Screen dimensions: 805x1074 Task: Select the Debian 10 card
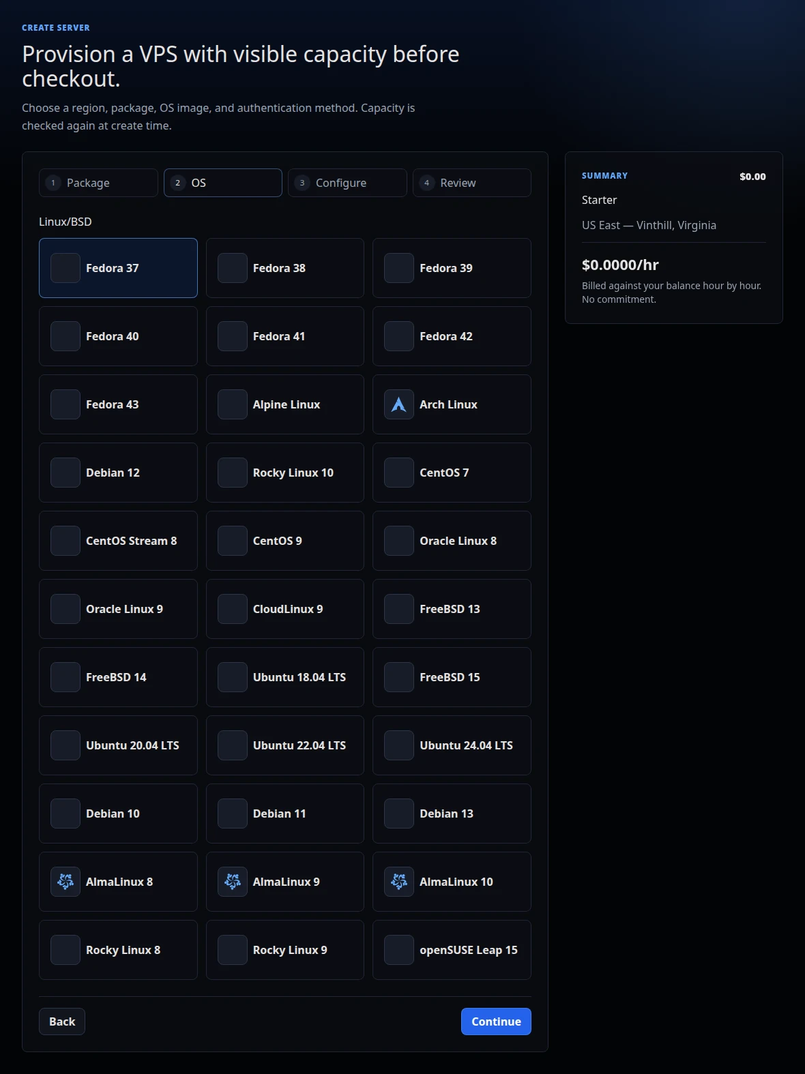point(118,814)
